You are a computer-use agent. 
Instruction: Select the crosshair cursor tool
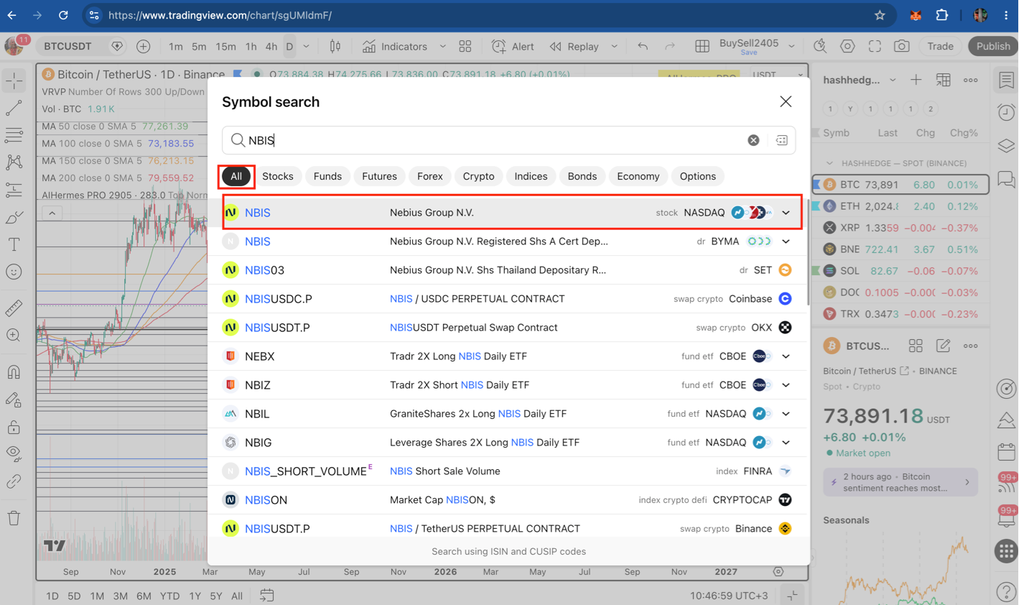(x=14, y=81)
